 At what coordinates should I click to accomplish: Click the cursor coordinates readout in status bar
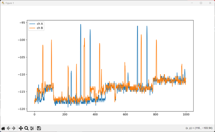tap(199, 128)
